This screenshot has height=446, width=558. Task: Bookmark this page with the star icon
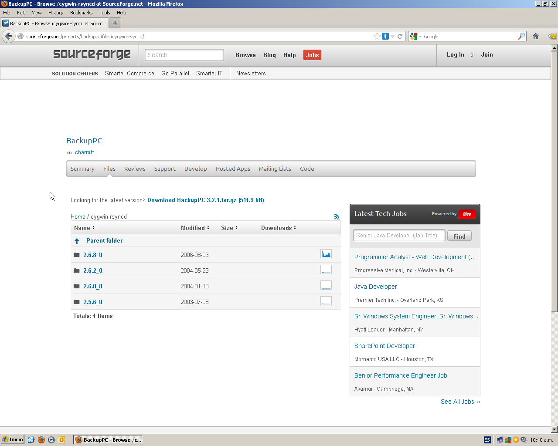pyautogui.click(x=377, y=37)
